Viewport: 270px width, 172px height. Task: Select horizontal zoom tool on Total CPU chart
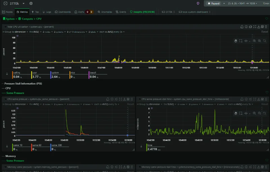[x=246, y=41]
